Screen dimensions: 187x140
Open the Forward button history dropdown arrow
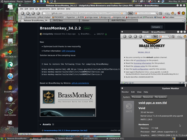tap(30, 15)
